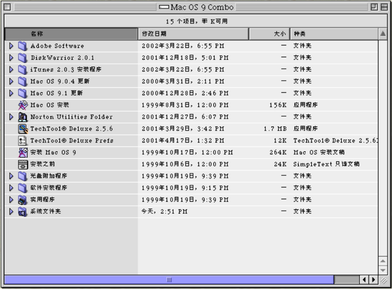Click the Mac OS 9 Combo window title
Image resolution: width=392 pixels, height=289 pixels.
click(202, 7)
